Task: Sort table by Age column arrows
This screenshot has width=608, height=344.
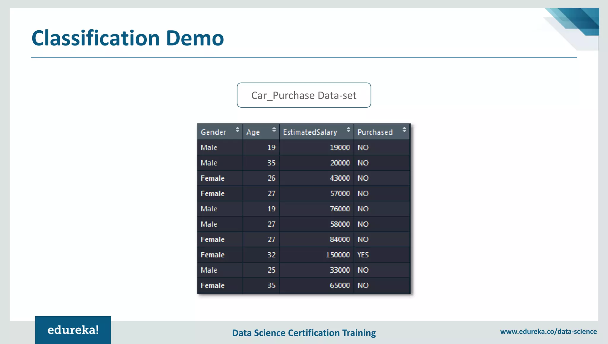Action: click(274, 130)
